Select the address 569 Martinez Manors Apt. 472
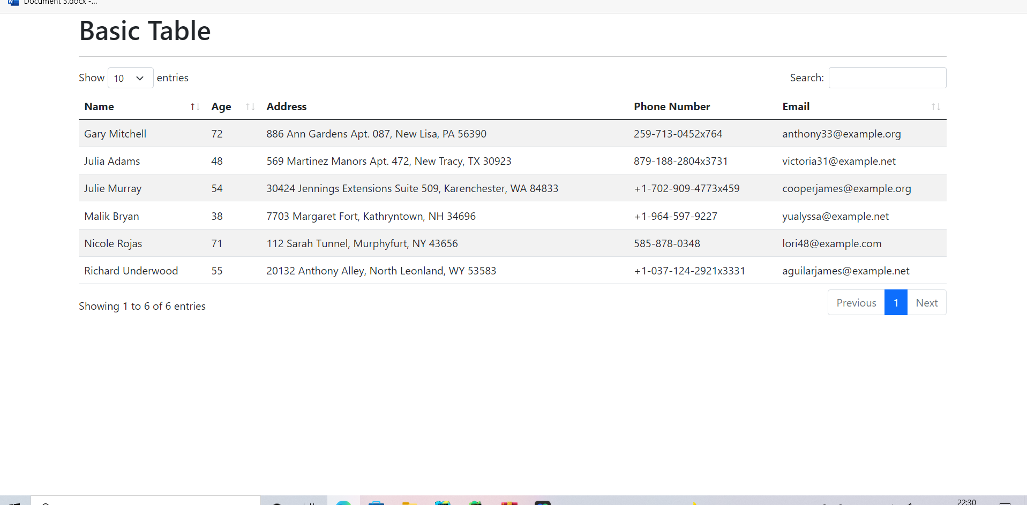This screenshot has width=1027, height=505. coord(338,161)
